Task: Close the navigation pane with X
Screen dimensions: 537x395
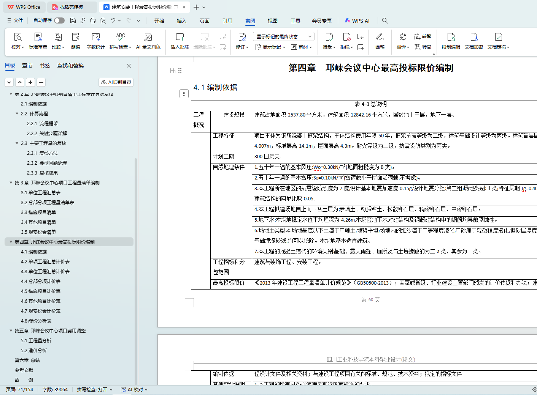Action: pos(129,66)
